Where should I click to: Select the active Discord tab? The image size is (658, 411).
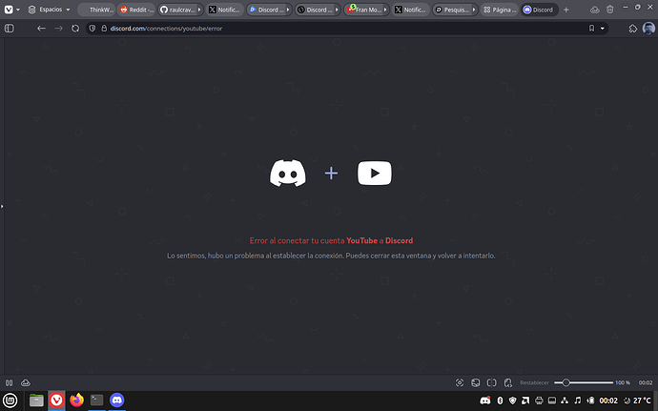(540, 10)
